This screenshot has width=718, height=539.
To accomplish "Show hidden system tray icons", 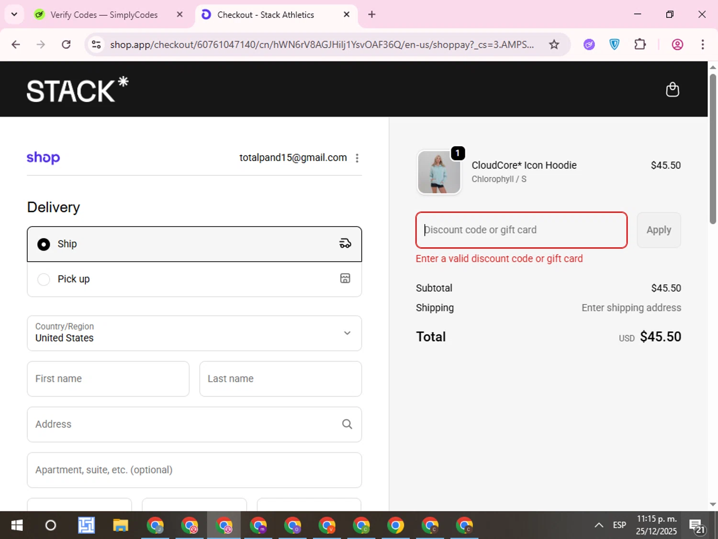I will 599,526.
